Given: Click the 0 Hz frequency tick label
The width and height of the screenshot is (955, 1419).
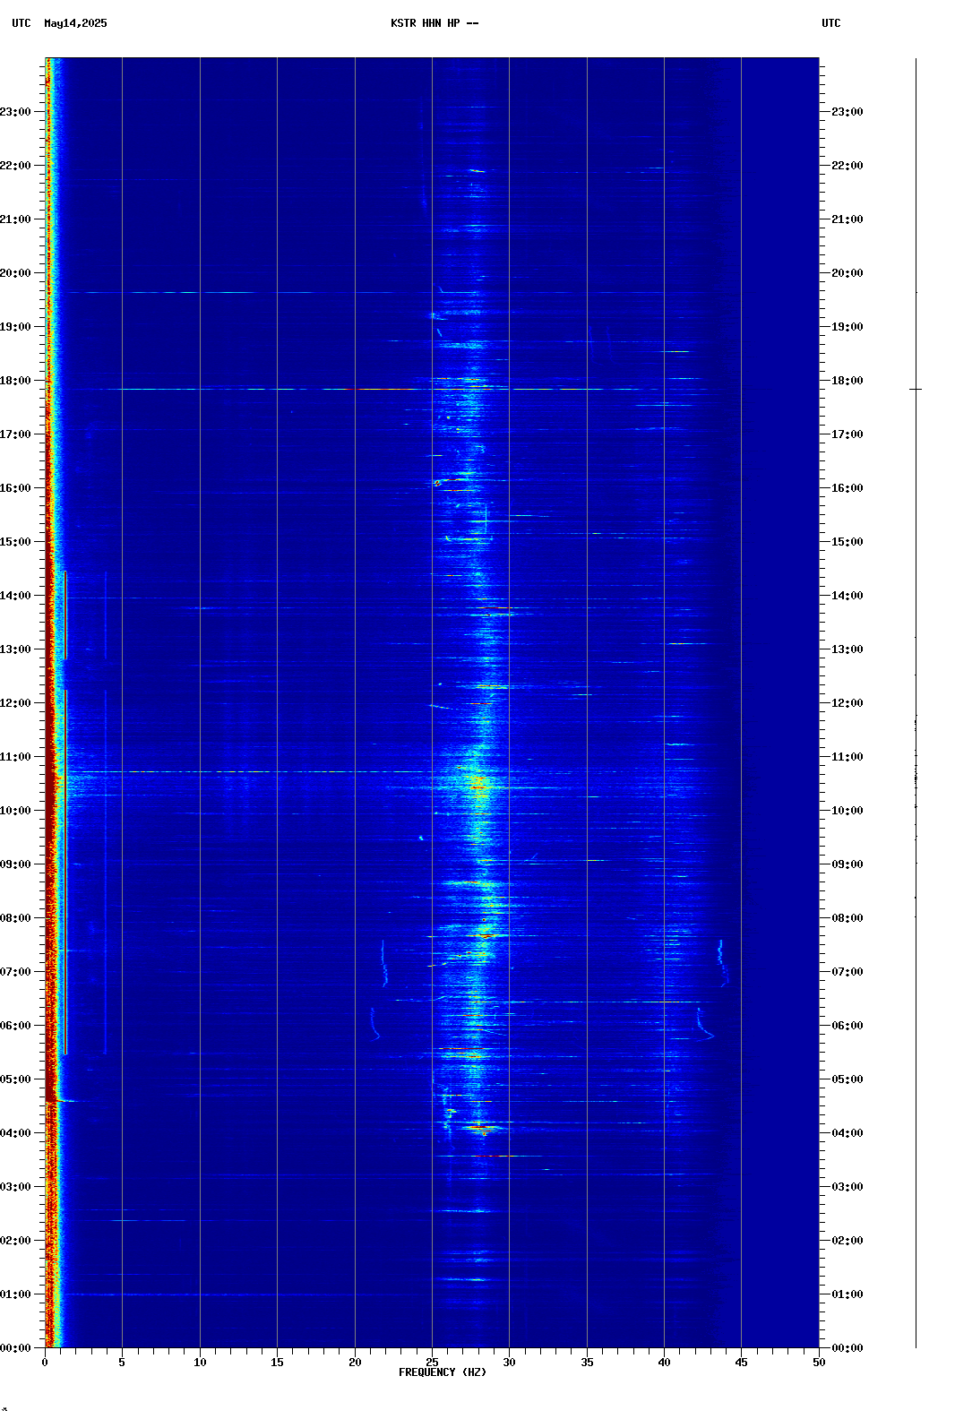Looking at the screenshot, I should [x=45, y=1363].
